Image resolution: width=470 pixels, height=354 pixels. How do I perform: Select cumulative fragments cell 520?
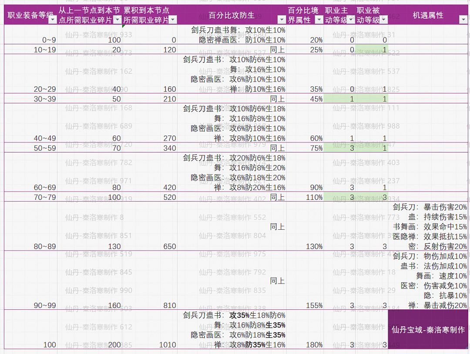click(x=150, y=197)
